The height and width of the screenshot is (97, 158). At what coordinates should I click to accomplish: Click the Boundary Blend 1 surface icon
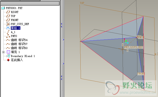click(x=8, y=56)
